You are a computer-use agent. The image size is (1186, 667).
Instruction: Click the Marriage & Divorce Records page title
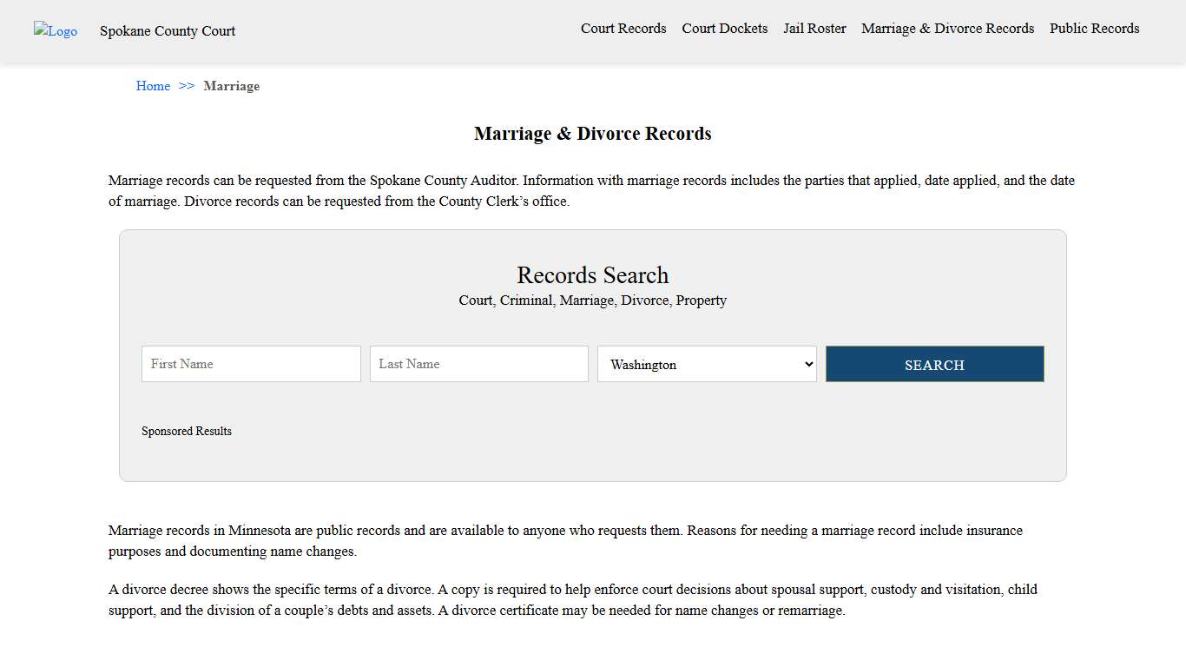[x=592, y=133]
